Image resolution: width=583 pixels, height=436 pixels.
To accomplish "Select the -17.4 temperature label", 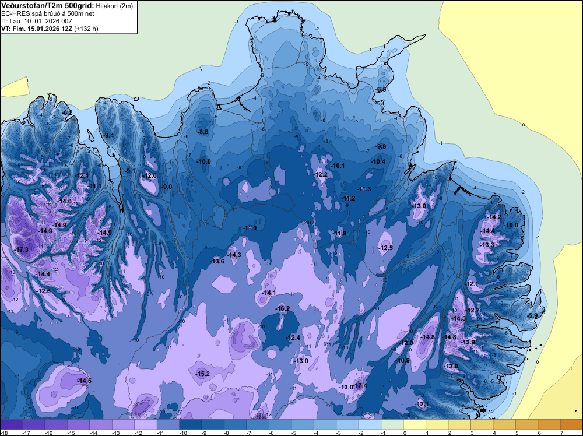I will tap(360, 385).
